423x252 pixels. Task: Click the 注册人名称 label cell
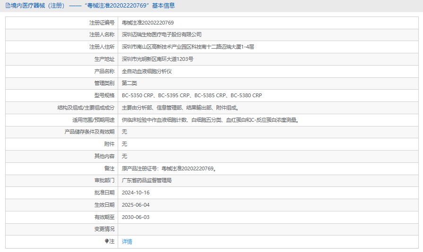(x=62, y=35)
